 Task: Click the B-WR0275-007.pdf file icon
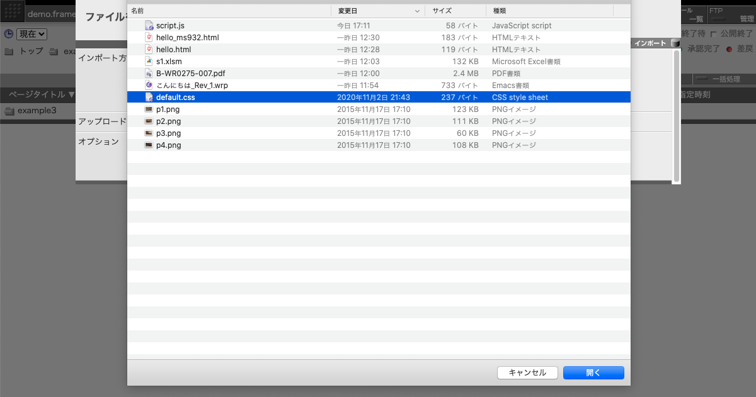pos(149,74)
